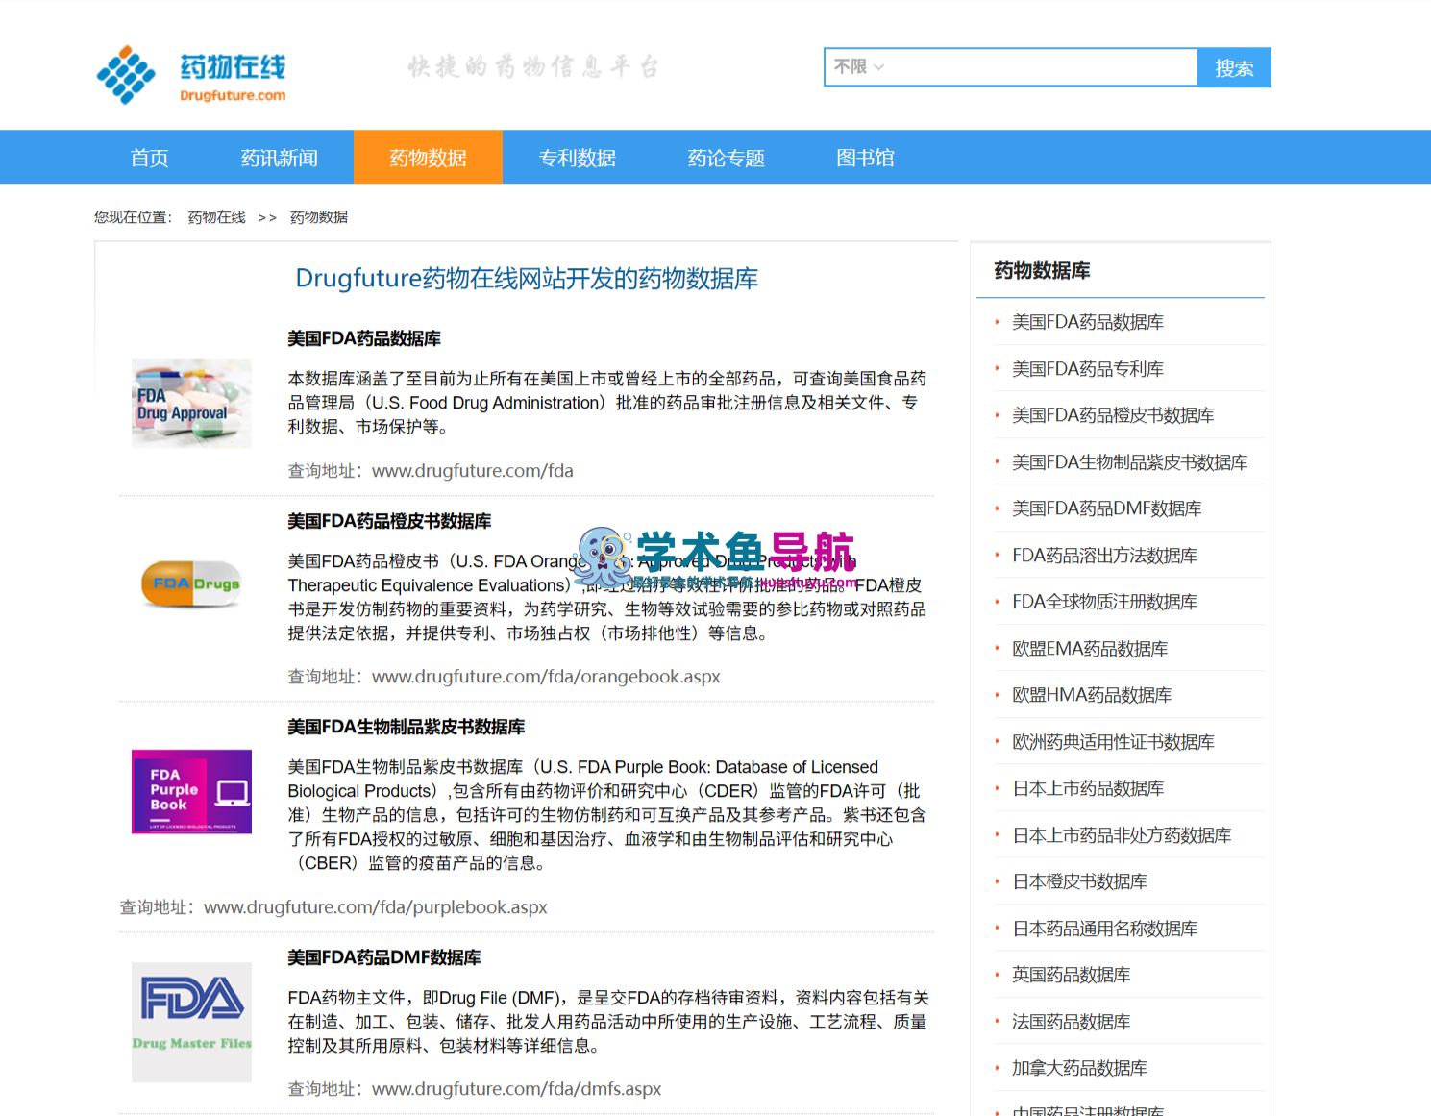Open the 药讯新闻 menu item
Image resolution: width=1431 pixels, height=1116 pixels.
[279, 158]
